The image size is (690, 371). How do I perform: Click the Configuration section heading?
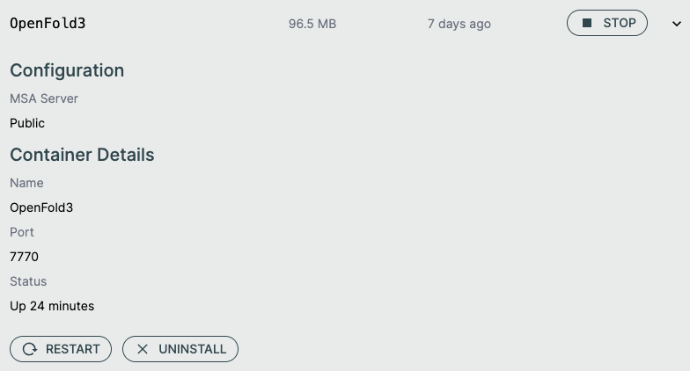pyautogui.click(x=67, y=70)
